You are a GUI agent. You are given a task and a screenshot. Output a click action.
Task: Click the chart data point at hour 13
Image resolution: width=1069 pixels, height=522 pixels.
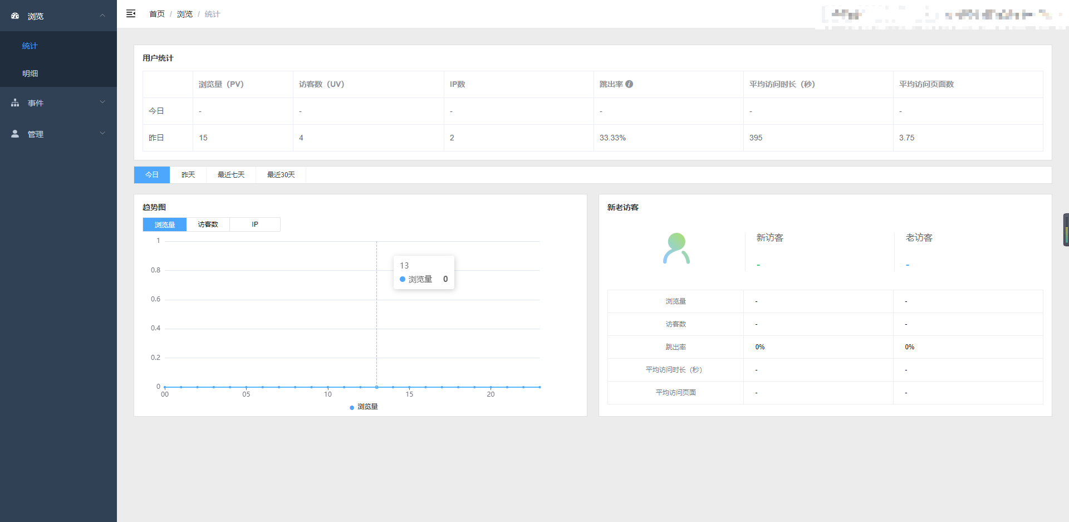(377, 387)
